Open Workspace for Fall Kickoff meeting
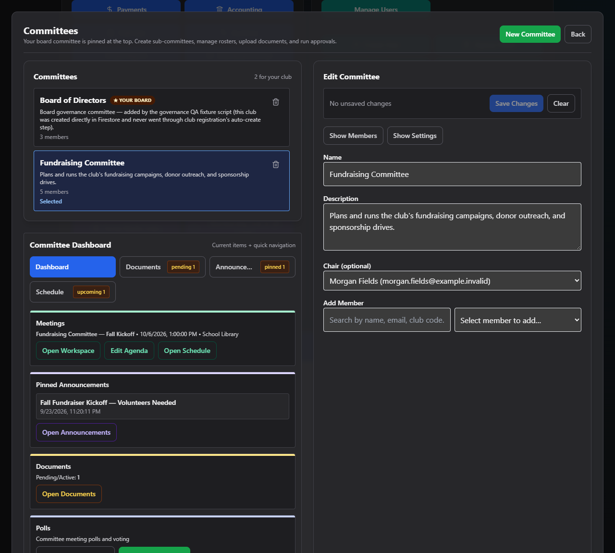Image resolution: width=615 pixels, height=553 pixels. click(68, 351)
